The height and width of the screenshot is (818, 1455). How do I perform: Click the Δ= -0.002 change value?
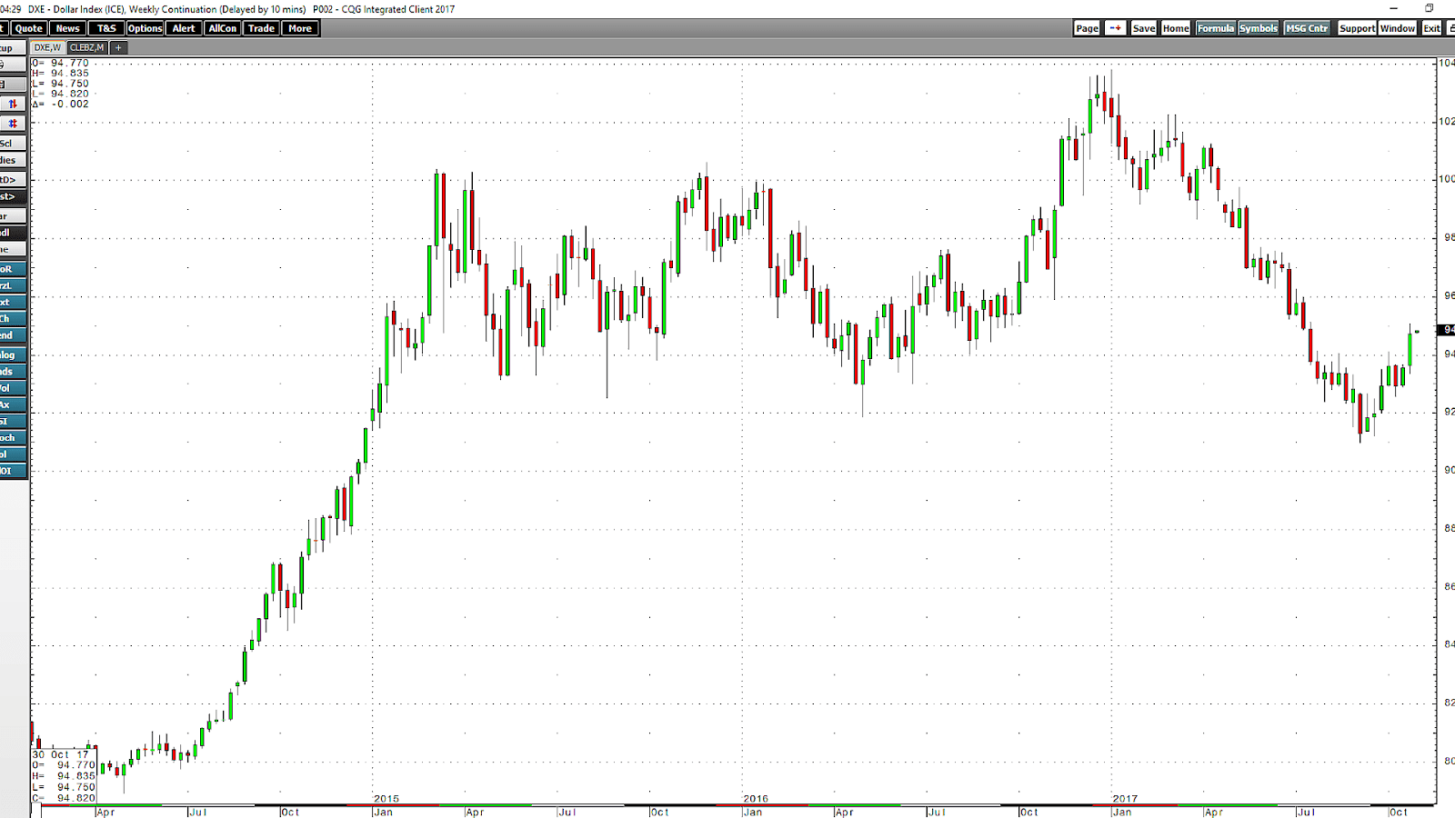(x=61, y=104)
